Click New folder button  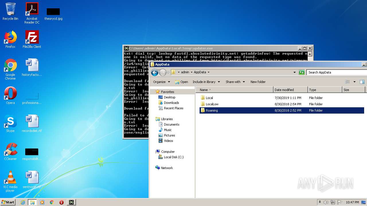pyautogui.click(x=258, y=82)
